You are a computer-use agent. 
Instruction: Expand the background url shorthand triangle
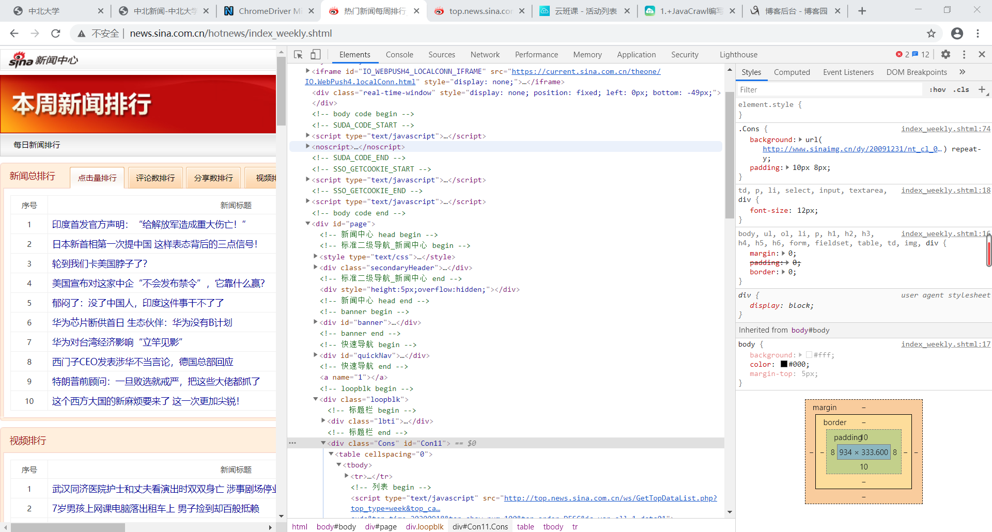(800, 139)
